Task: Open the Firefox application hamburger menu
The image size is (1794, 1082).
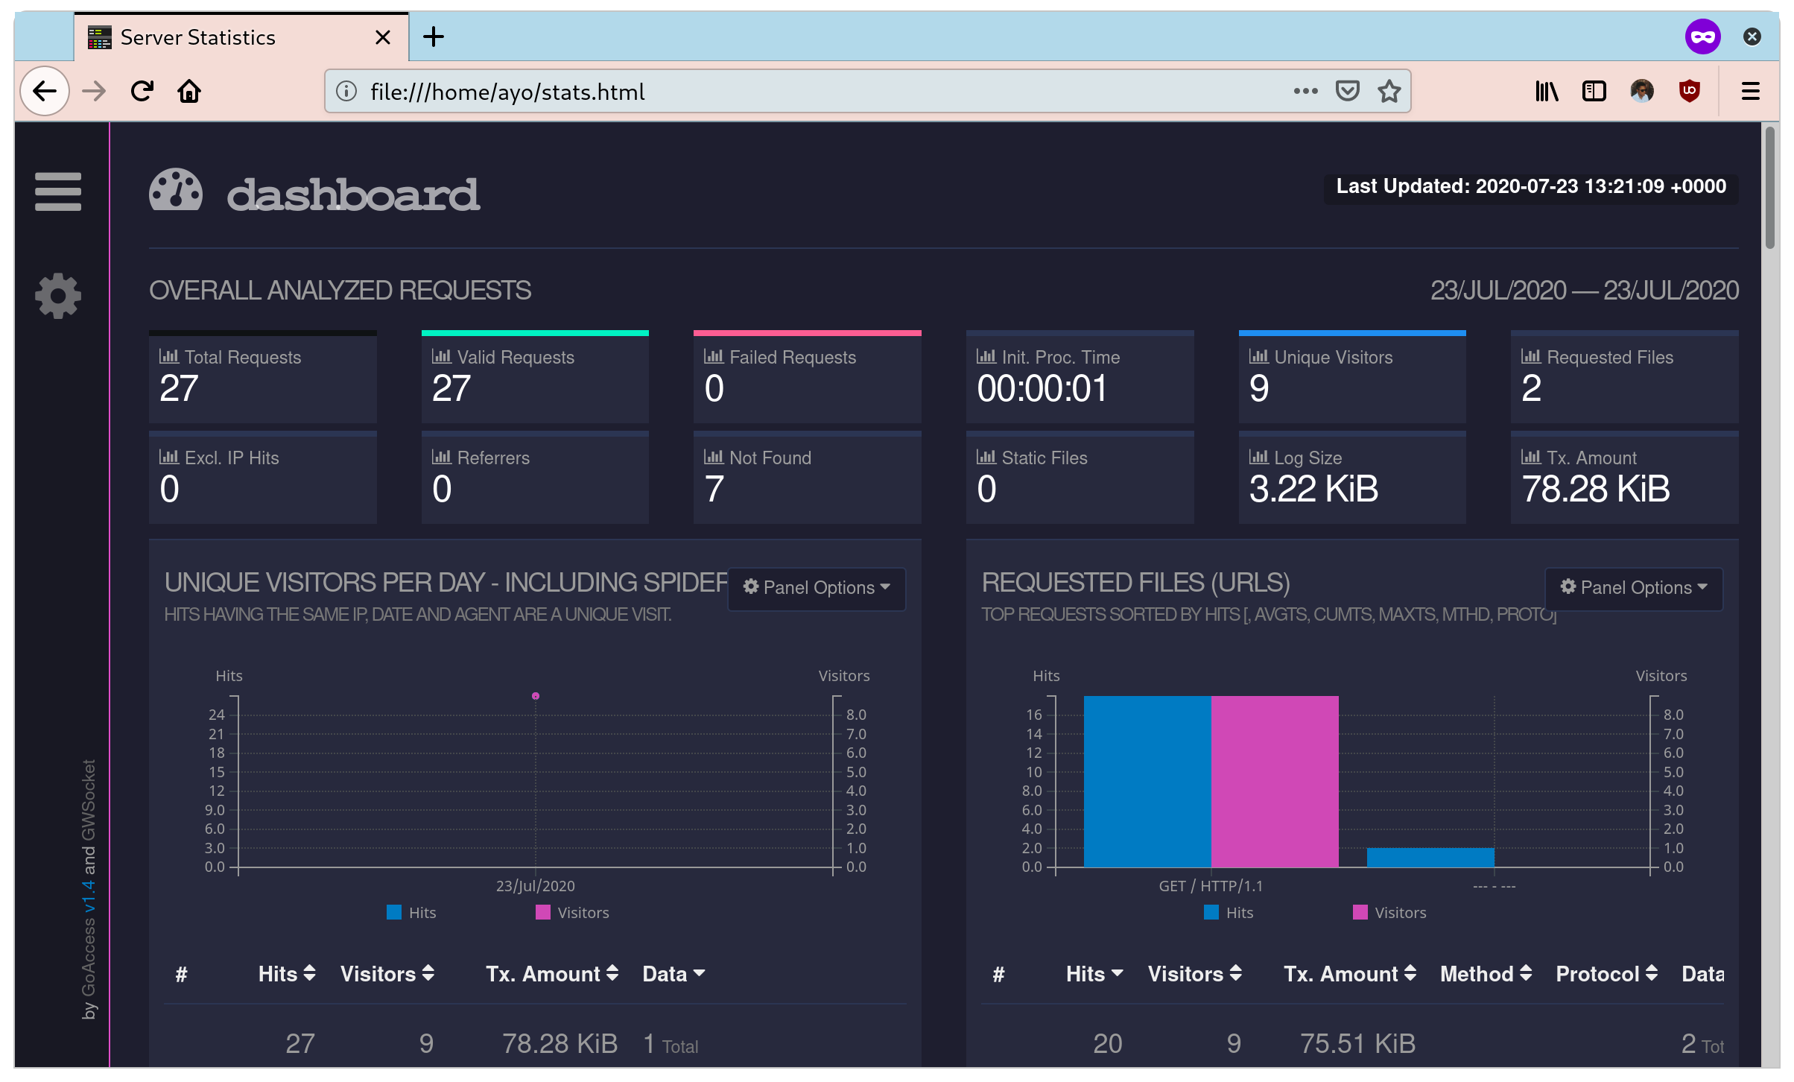Action: pyautogui.click(x=1750, y=92)
